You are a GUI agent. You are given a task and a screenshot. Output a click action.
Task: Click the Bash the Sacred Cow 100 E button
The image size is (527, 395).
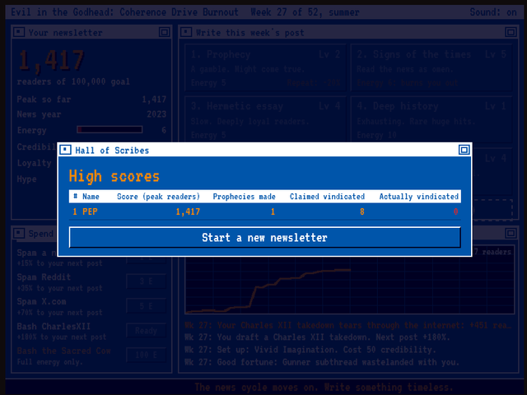click(x=147, y=355)
